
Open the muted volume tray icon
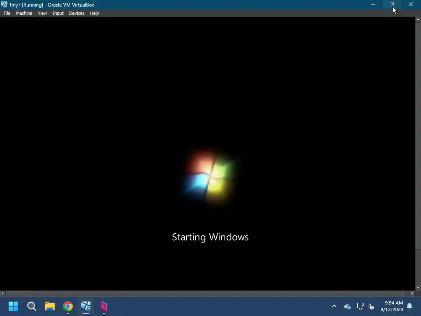pyautogui.click(x=371, y=306)
